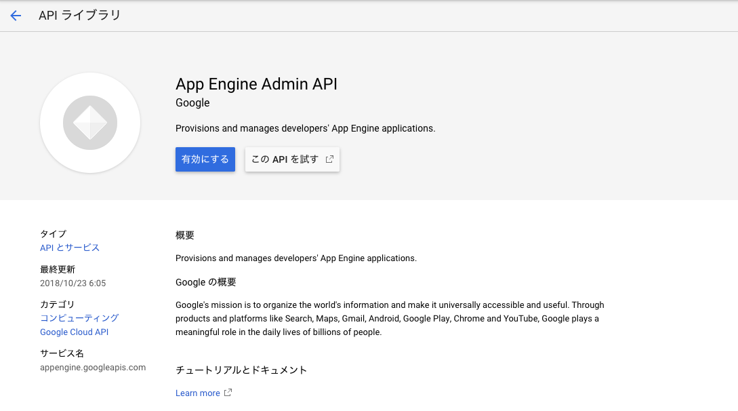Screen dimensions: 738x411
Task: Click the last updated date 2018/10/23
Action: tap(72, 283)
